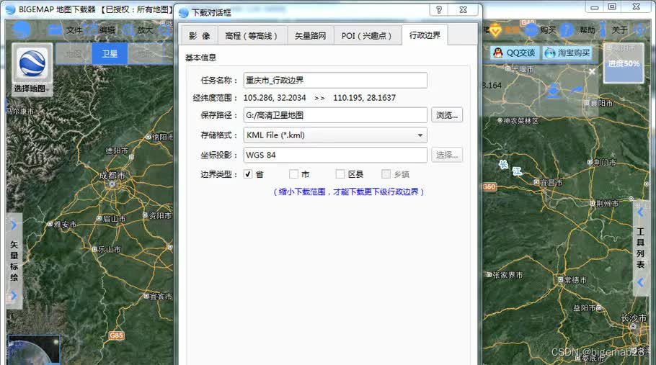Click the 下载对话框 title bar icon
The width and height of the screenshot is (656, 365).
point(183,12)
